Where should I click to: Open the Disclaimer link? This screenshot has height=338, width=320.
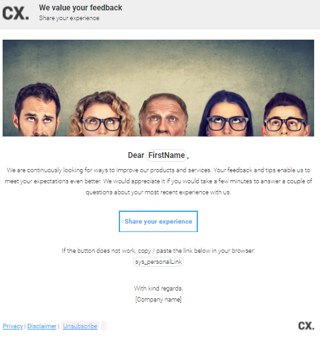pyautogui.click(x=42, y=326)
